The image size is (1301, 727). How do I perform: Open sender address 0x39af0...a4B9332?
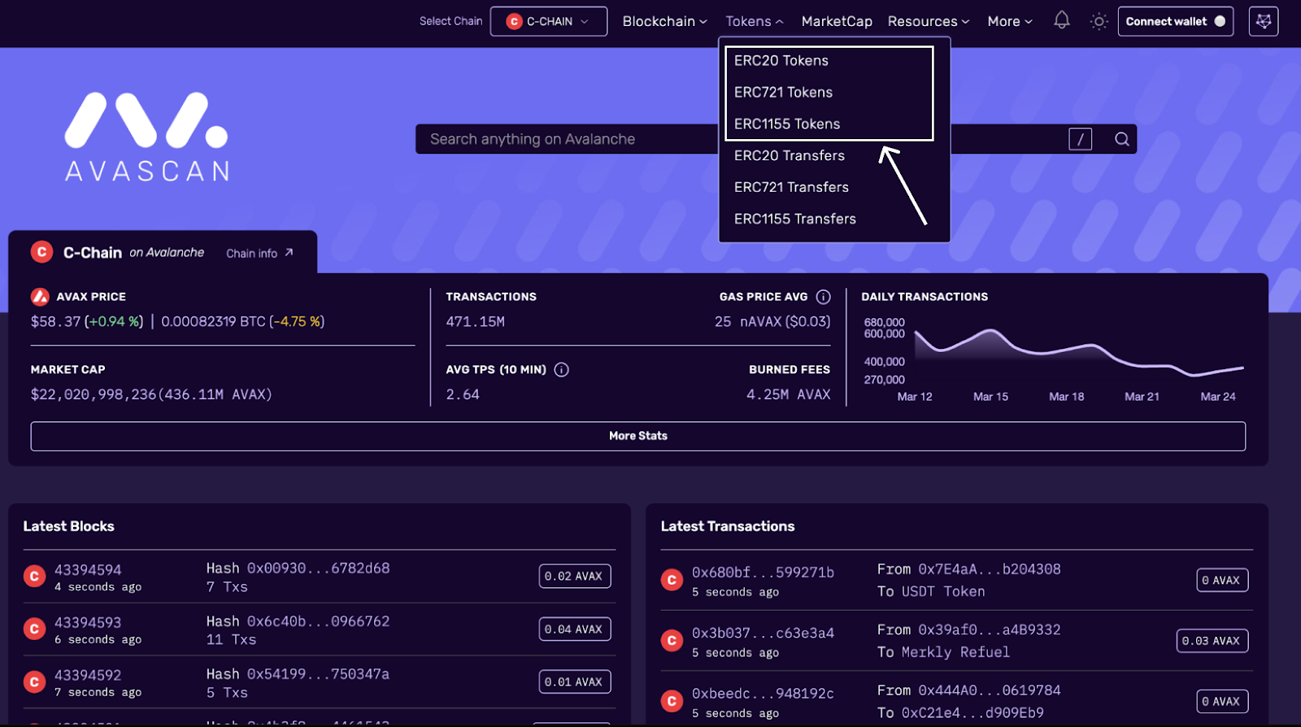(x=990, y=630)
